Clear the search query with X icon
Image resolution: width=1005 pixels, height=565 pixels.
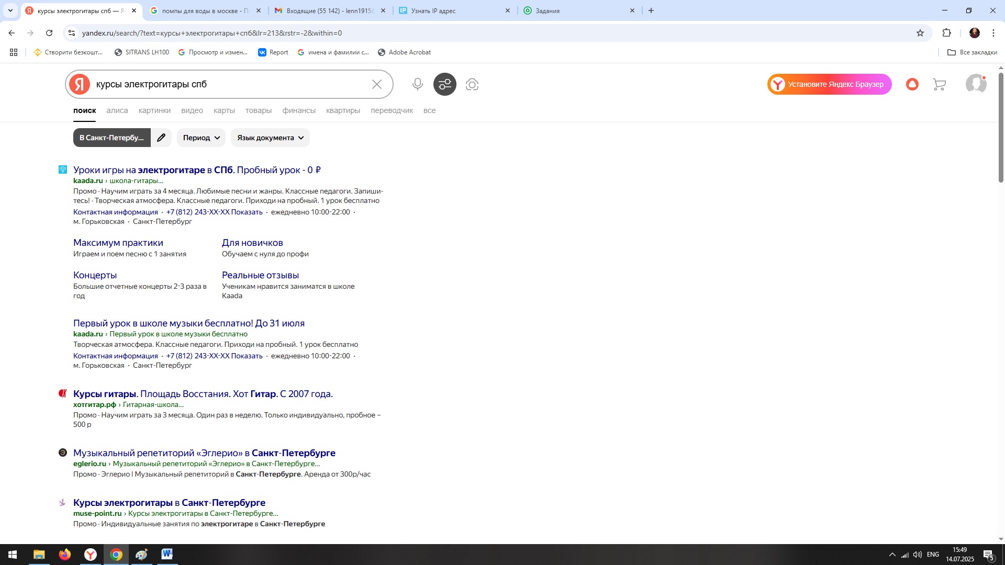(x=377, y=84)
